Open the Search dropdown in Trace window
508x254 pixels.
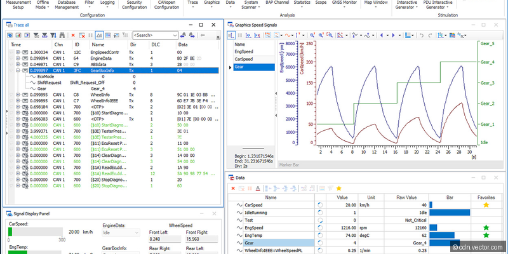pyautogui.click(x=174, y=36)
